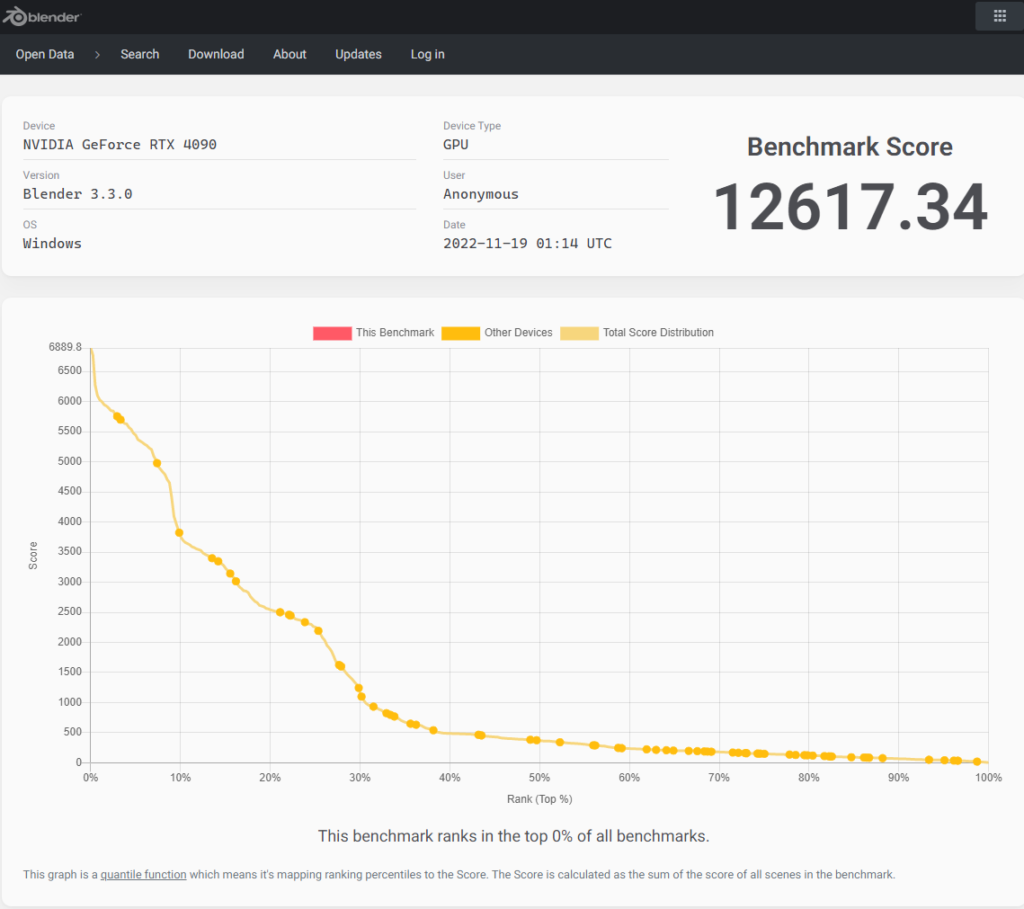This screenshot has height=909, width=1024.
Task: Click the version value Blender 3.3.0
Action: coord(77,194)
